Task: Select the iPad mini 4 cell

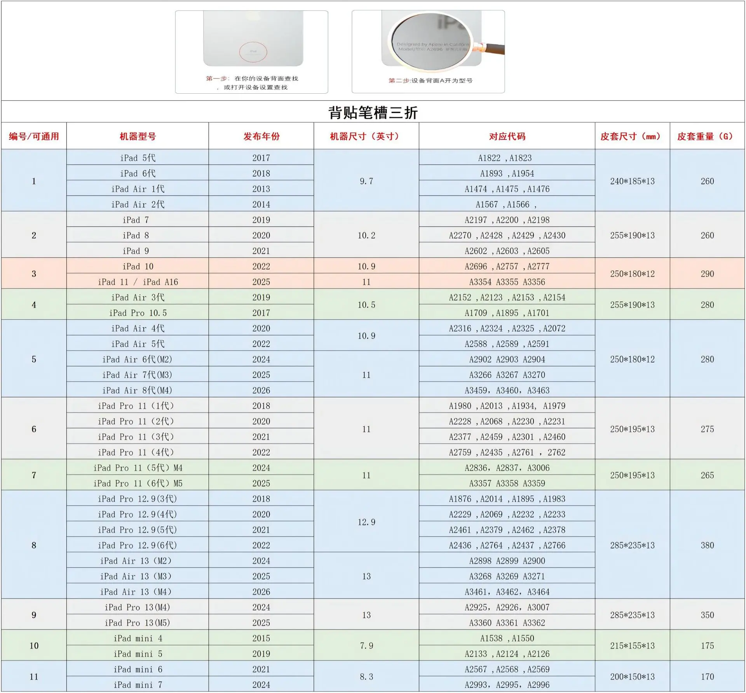Action: [x=138, y=638]
